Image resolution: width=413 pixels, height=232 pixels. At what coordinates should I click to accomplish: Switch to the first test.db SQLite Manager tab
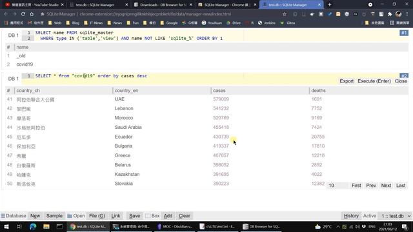pyautogui.click(x=98, y=5)
